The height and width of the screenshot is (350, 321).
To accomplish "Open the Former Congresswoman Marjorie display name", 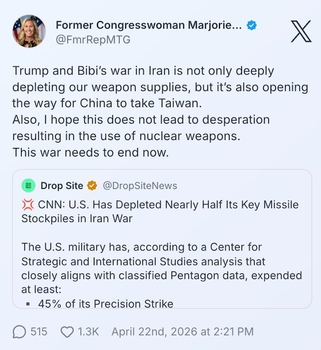I will pyautogui.click(x=148, y=25).
